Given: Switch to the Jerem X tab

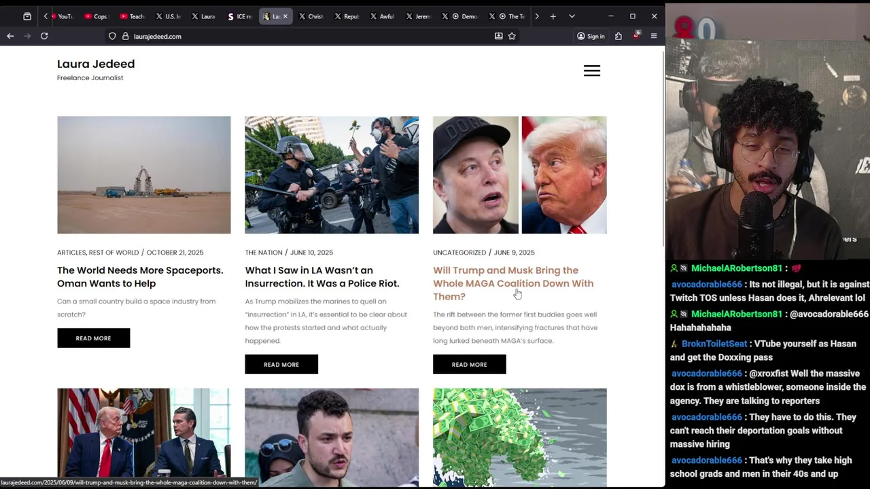Looking at the screenshot, I should coord(418,16).
